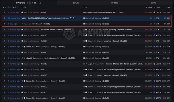Click the a16z? label tag
This screenshot has width=174, height=102.
pos(24,18)
